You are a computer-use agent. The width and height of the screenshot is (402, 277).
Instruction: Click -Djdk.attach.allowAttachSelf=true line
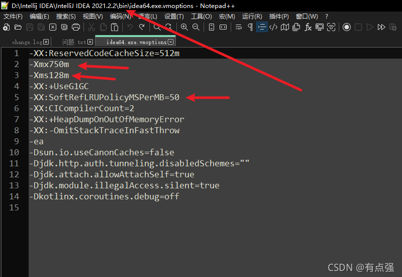tap(112, 174)
